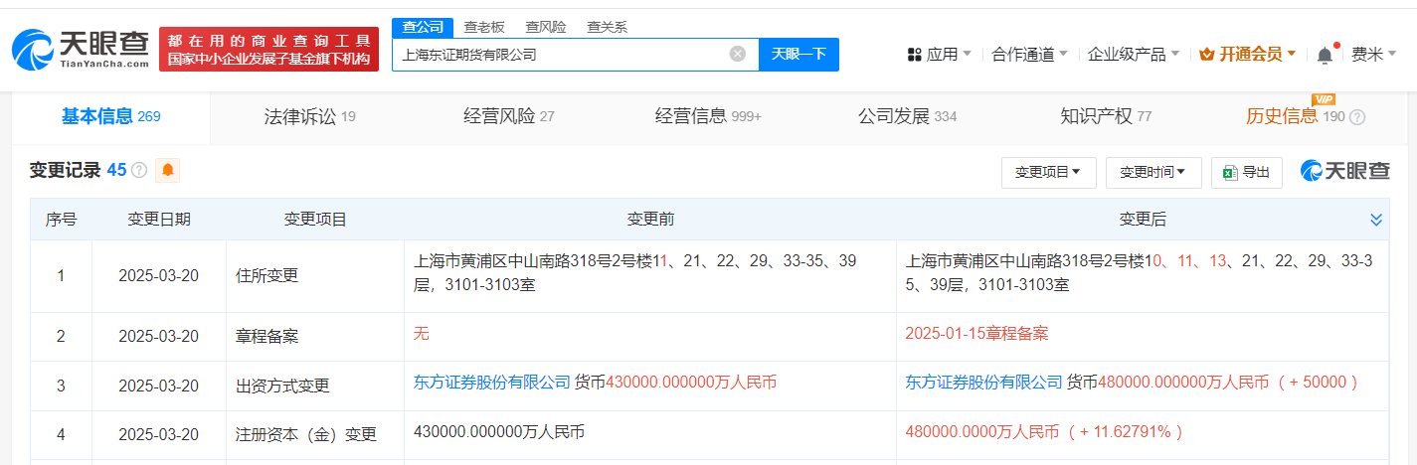Open the notification bell in the header
This screenshot has width=1417, height=465.
[x=1325, y=56]
